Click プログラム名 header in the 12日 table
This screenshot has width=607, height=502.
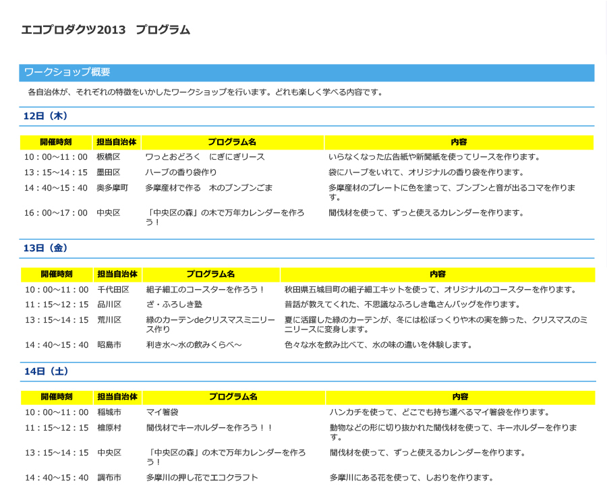click(232, 142)
